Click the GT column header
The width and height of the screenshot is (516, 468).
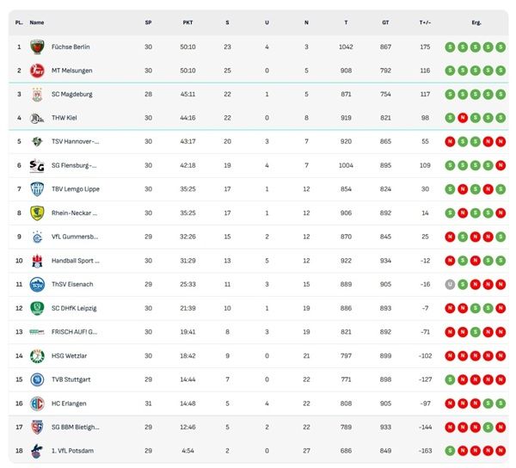click(385, 22)
